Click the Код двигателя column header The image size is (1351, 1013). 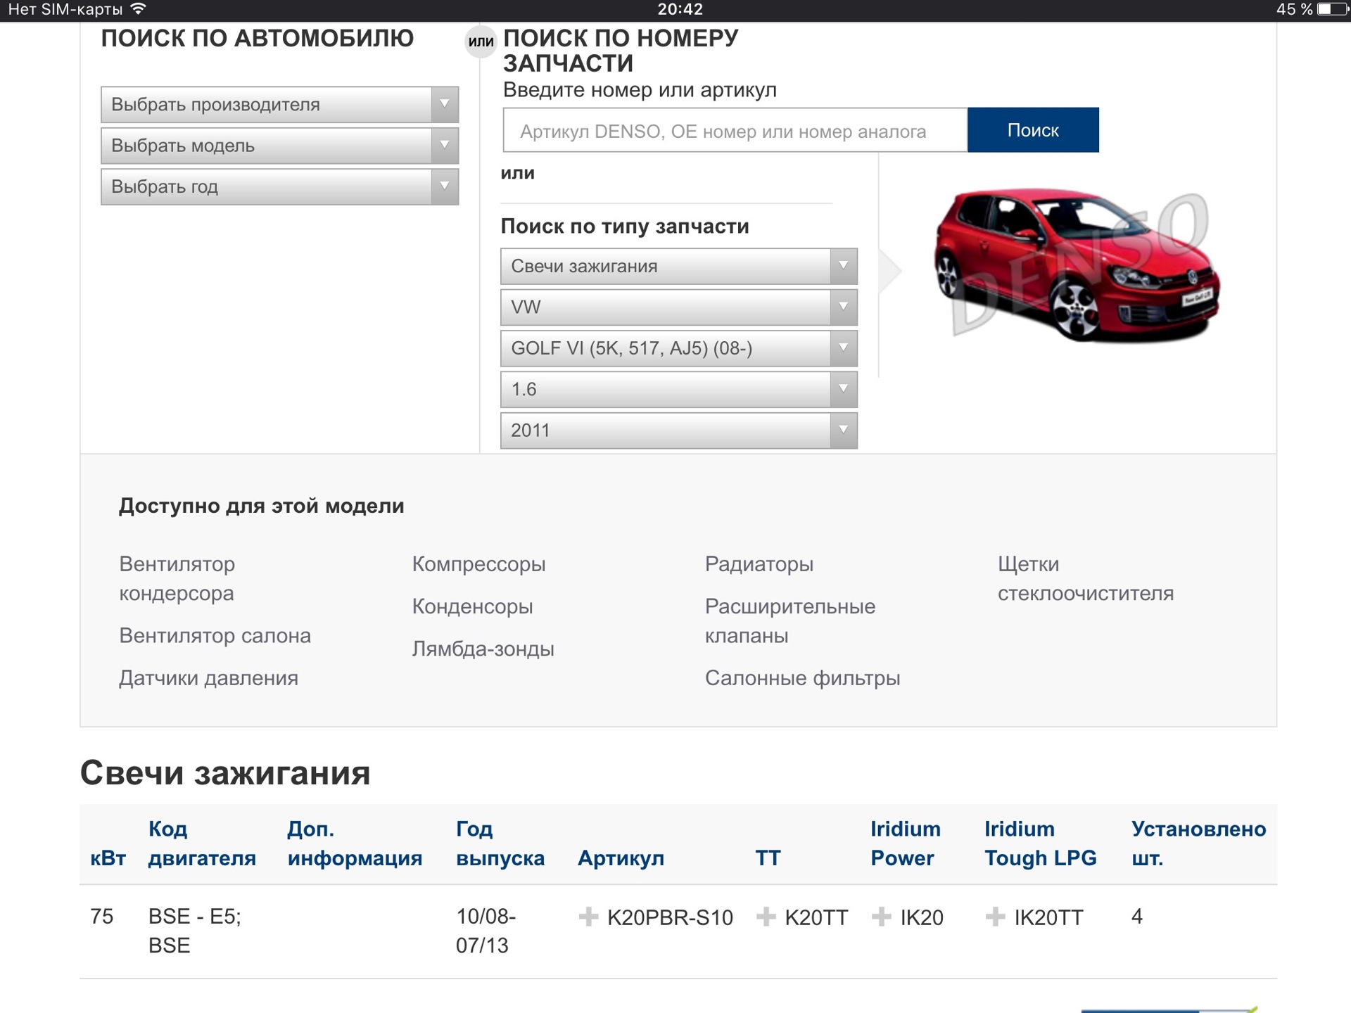pos(202,843)
